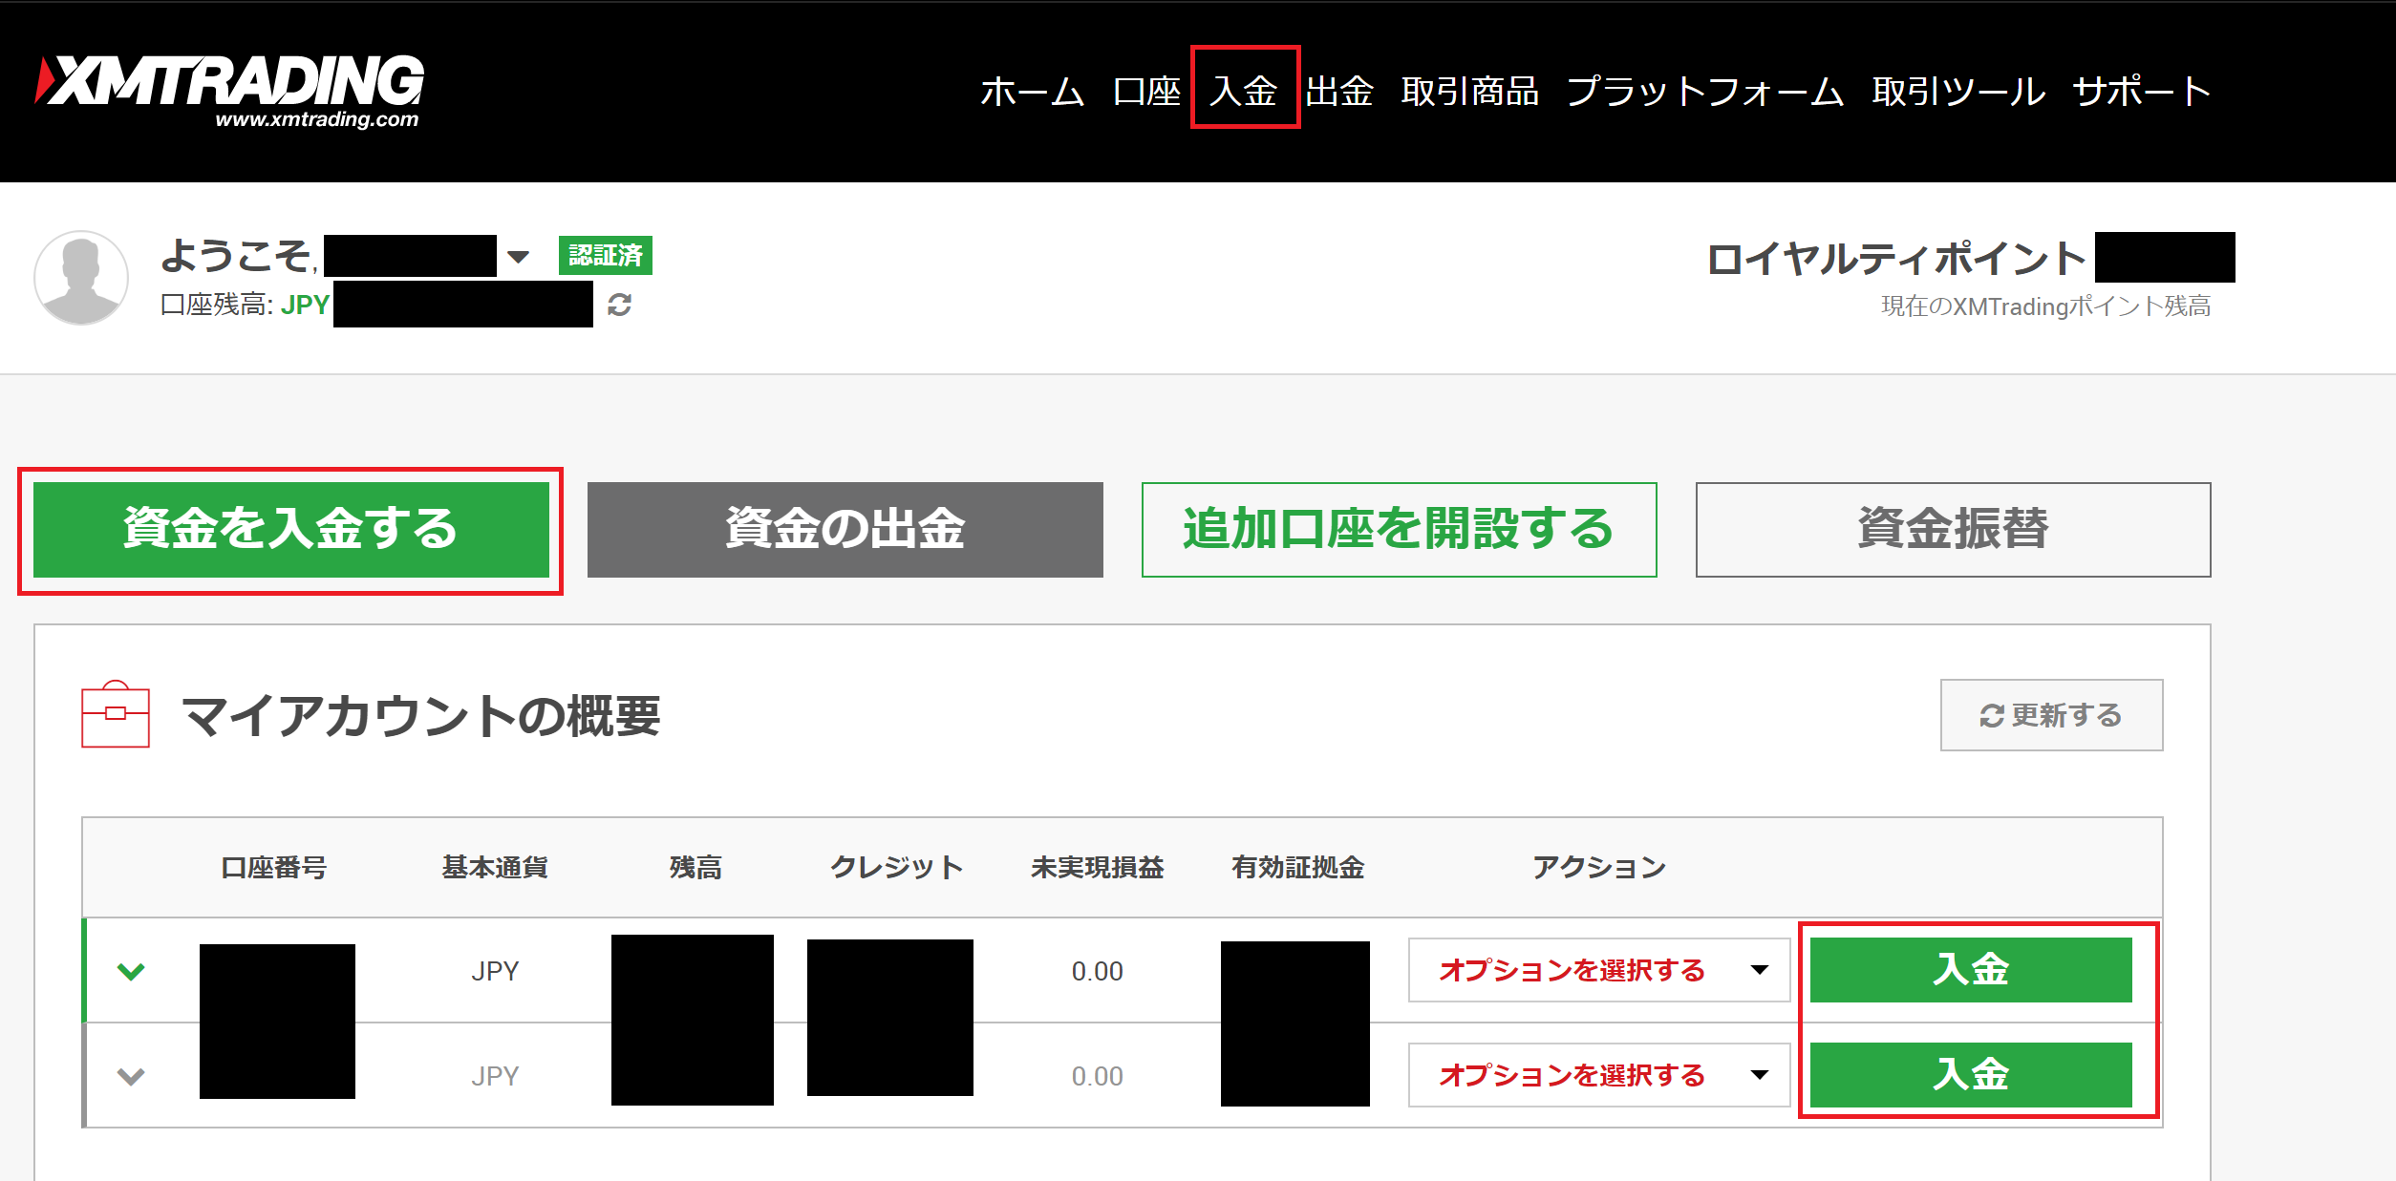This screenshot has height=1181, width=2396.
Task: Click the 現在のXMTradingポイント残高 text
Action: click(x=2046, y=306)
